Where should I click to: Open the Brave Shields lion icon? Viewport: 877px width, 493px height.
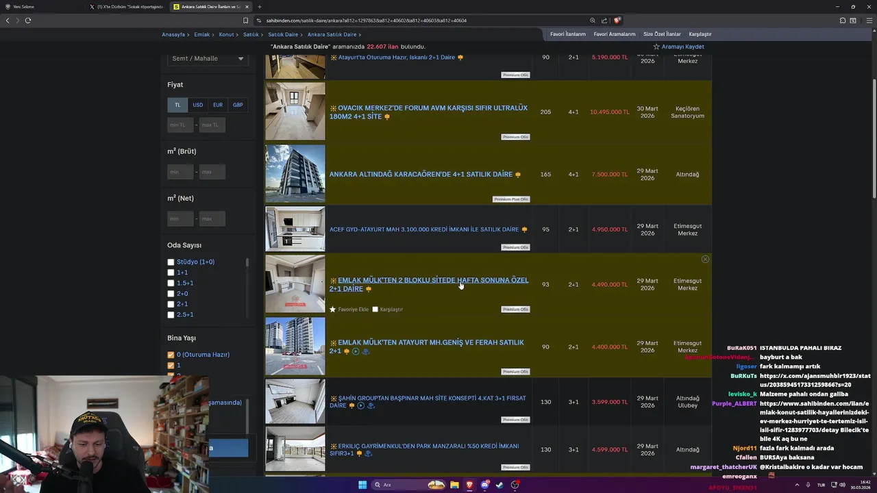(x=617, y=21)
